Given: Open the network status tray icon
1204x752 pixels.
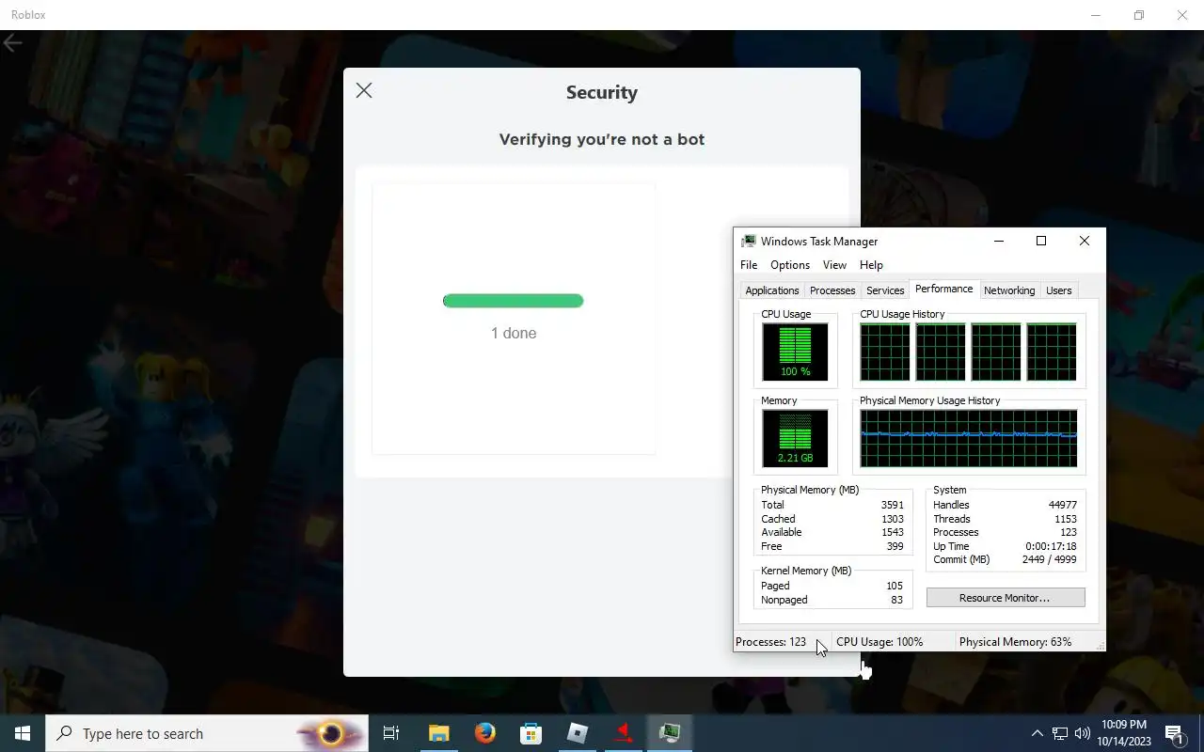Looking at the screenshot, I should [x=1060, y=733].
